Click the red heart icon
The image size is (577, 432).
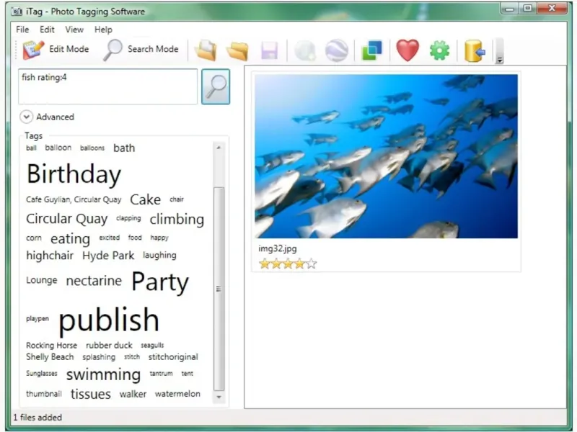(408, 50)
